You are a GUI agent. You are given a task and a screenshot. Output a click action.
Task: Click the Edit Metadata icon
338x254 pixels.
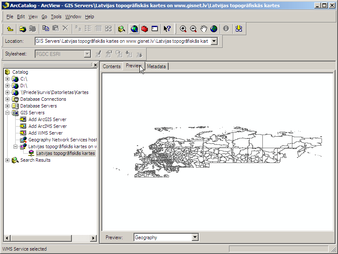pyautogui.click(x=98, y=54)
